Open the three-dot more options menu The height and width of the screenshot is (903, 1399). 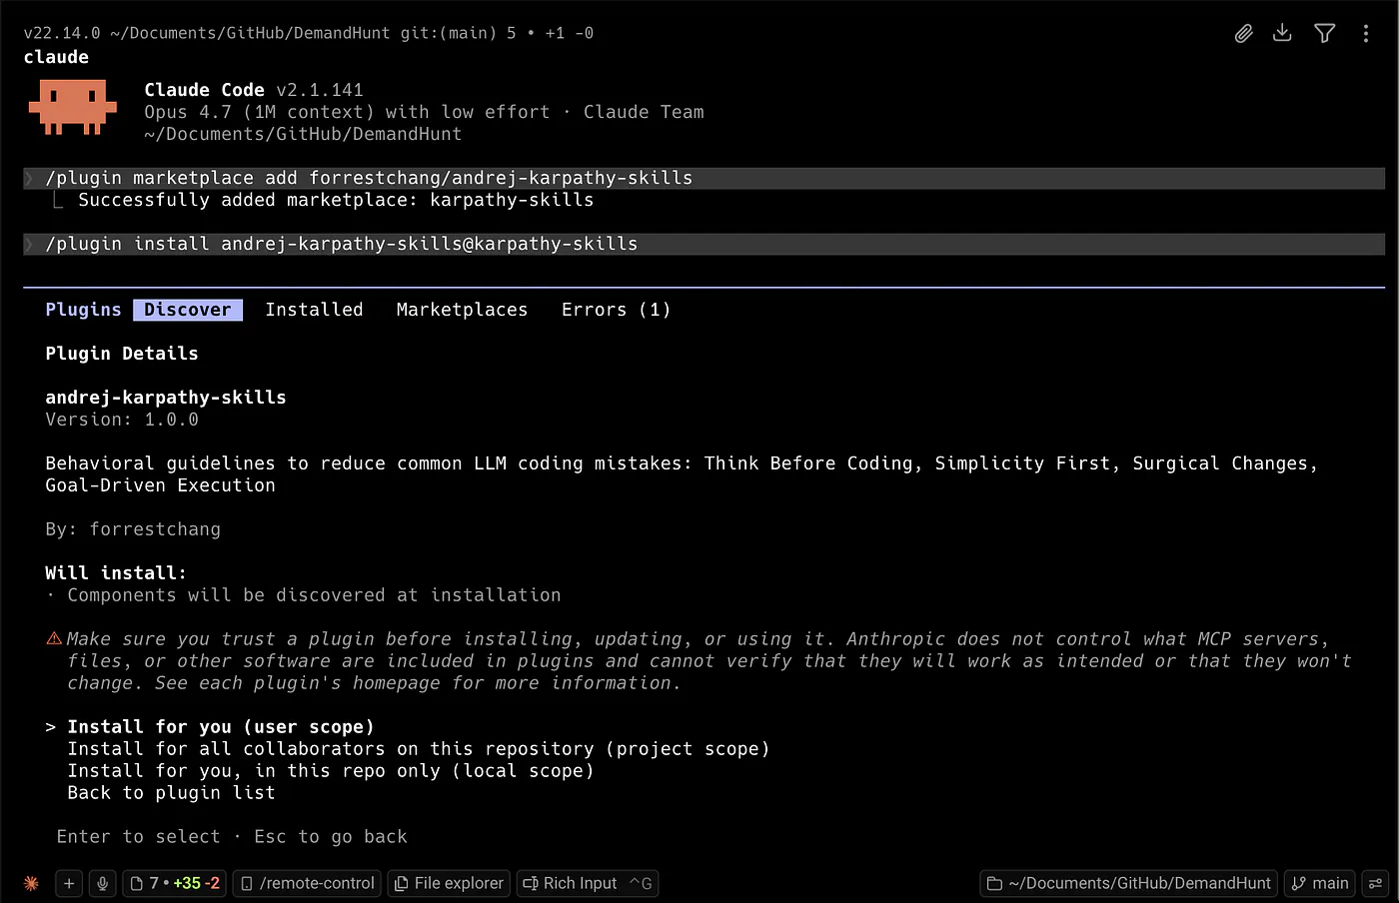click(1365, 34)
